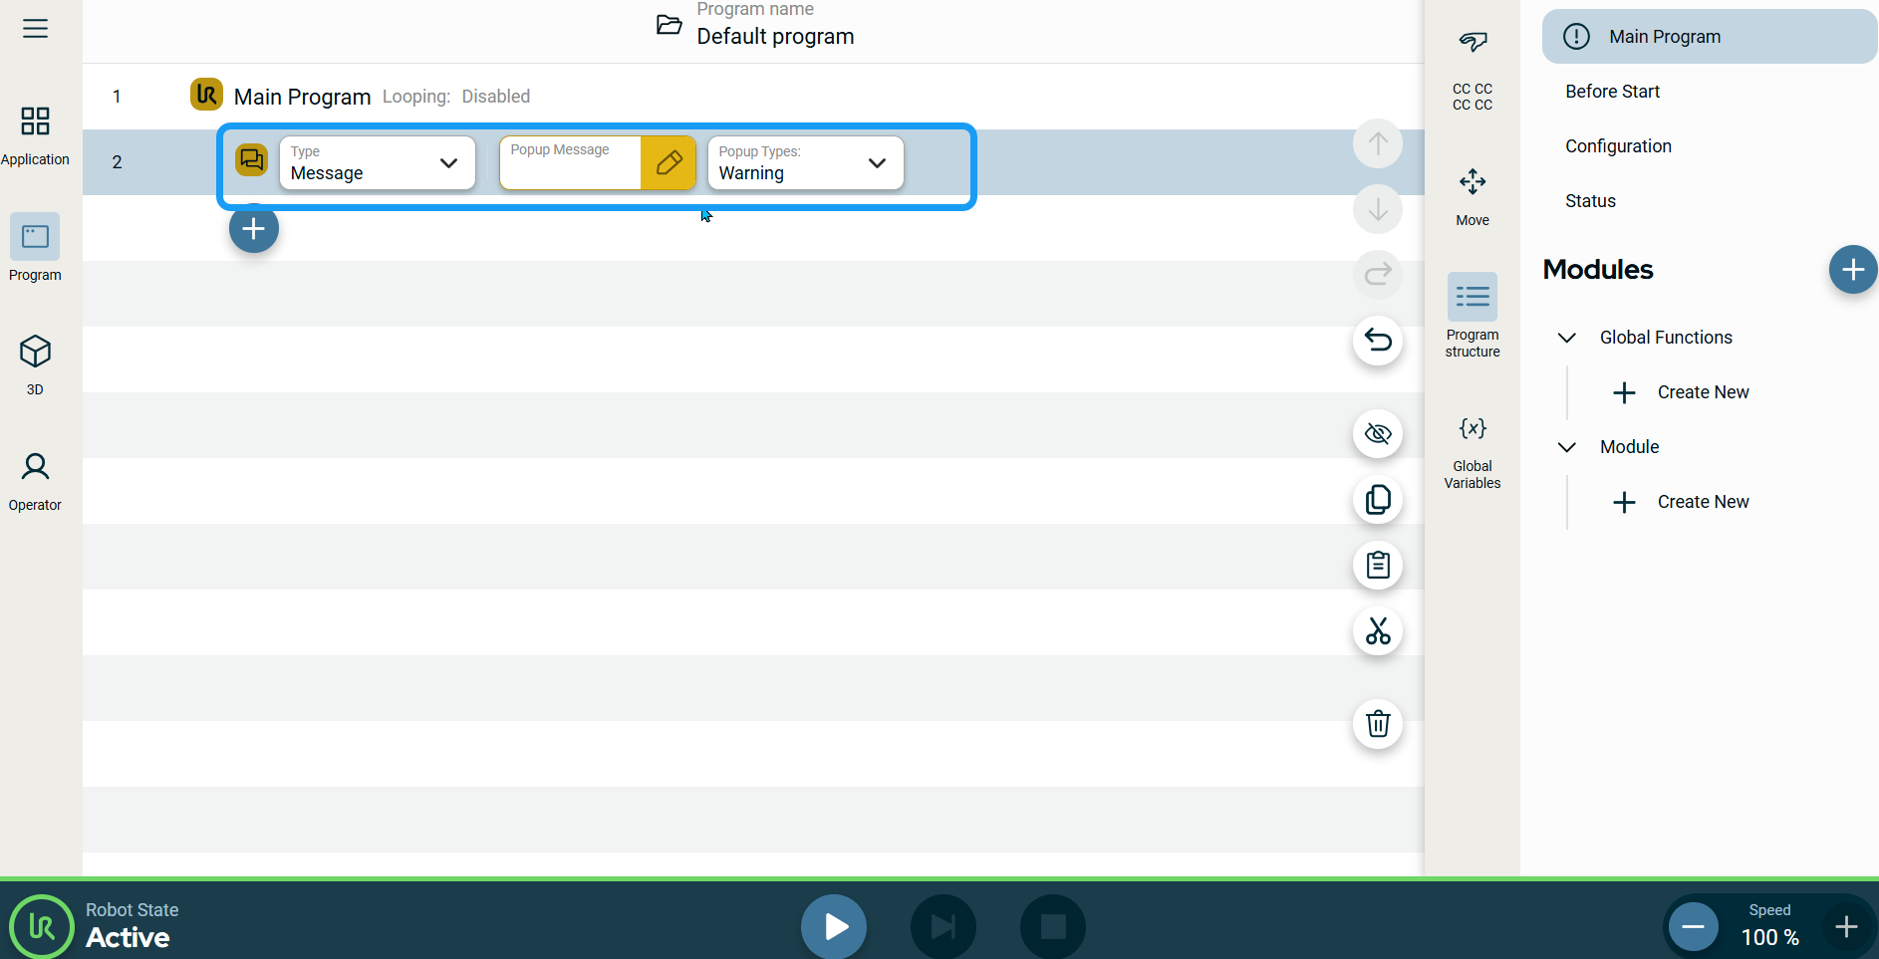Switch to the Application tab
Screen dimensions: 1879x959
tap(35, 134)
